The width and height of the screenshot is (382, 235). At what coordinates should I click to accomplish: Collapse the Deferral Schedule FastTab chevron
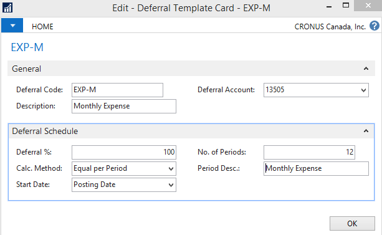(x=366, y=131)
